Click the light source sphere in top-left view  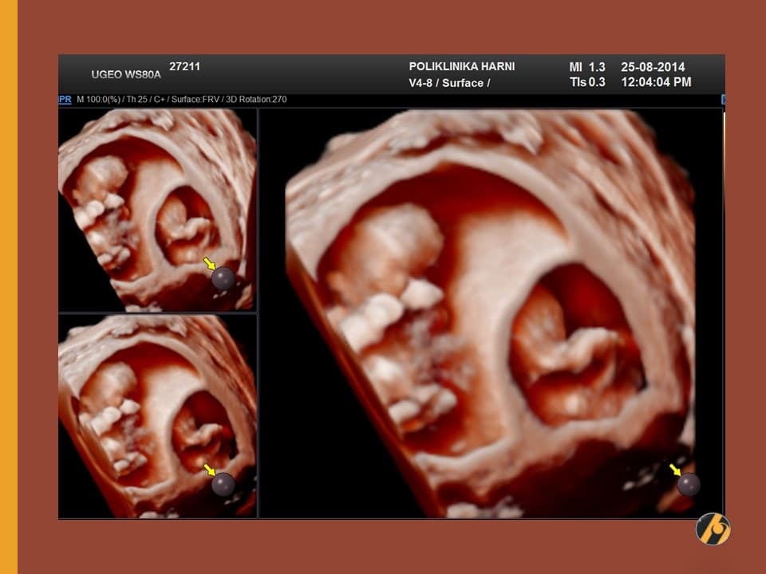tap(223, 278)
